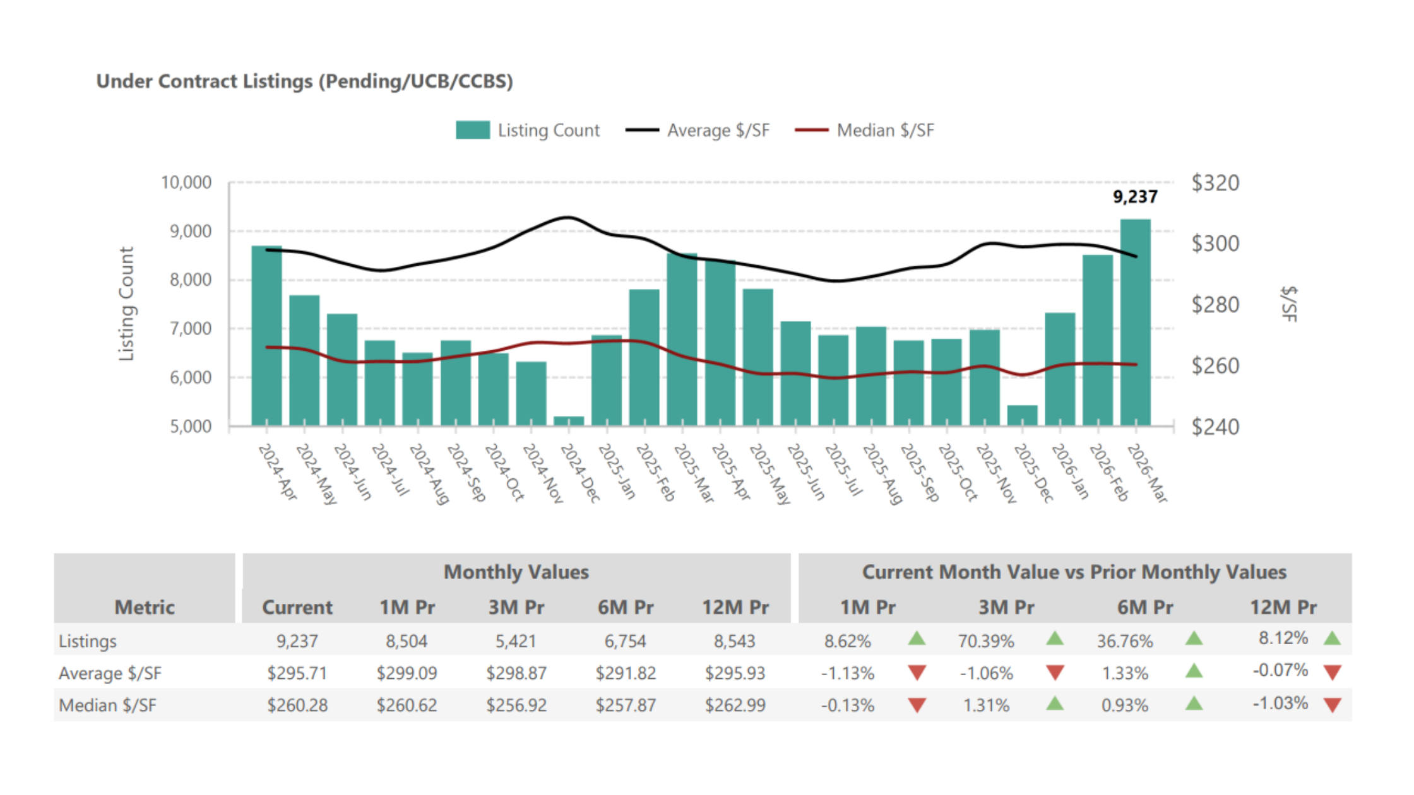Click the black Average $/SF legend line
This screenshot has width=1414, height=795.
tap(641, 131)
